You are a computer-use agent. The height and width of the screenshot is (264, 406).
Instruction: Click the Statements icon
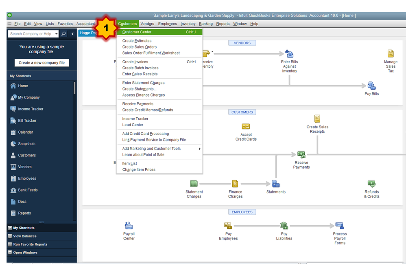pyautogui.click(x=276, y=184)
